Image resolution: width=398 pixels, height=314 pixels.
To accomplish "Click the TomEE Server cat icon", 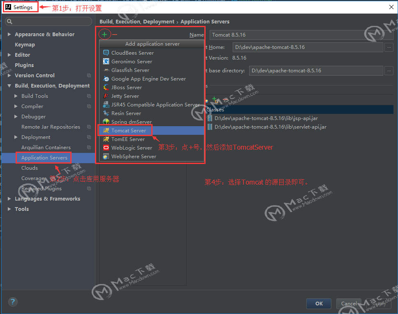I will tap(106, 139).
